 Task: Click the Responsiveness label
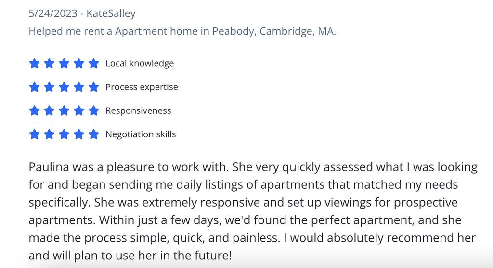click(138, 111)
